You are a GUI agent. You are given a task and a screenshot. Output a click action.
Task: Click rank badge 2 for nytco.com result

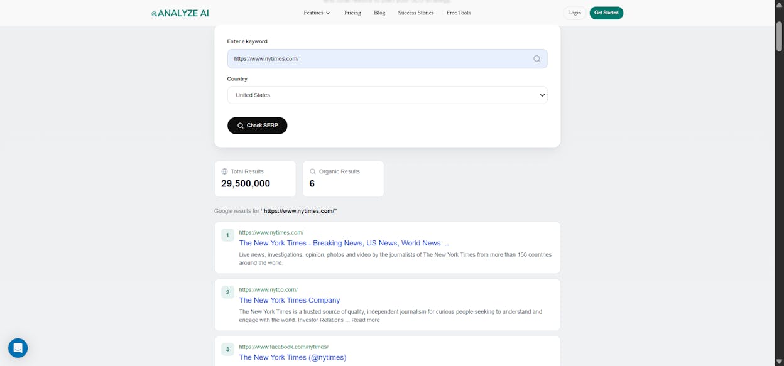pyautogui.click(x=227, y=292)
